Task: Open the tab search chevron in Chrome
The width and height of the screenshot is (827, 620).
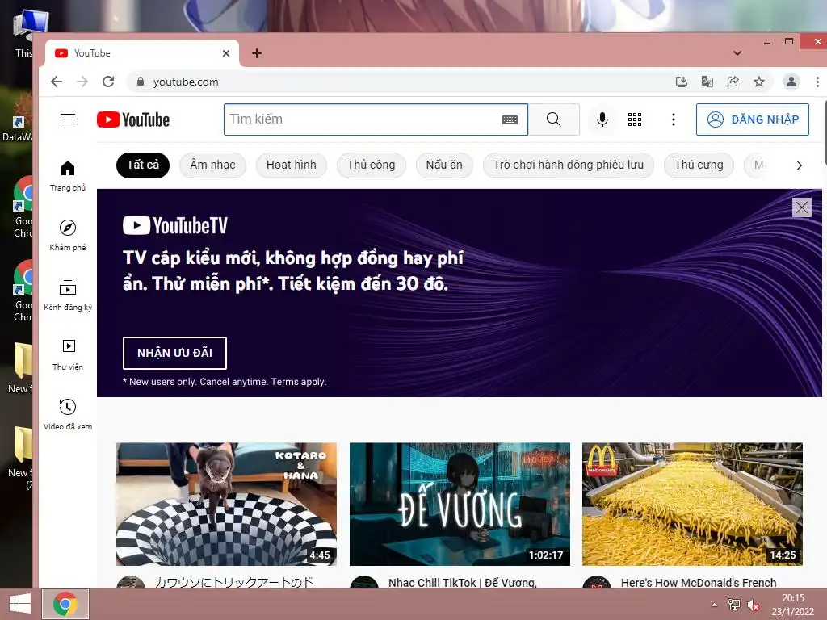Action: [737, 53]
